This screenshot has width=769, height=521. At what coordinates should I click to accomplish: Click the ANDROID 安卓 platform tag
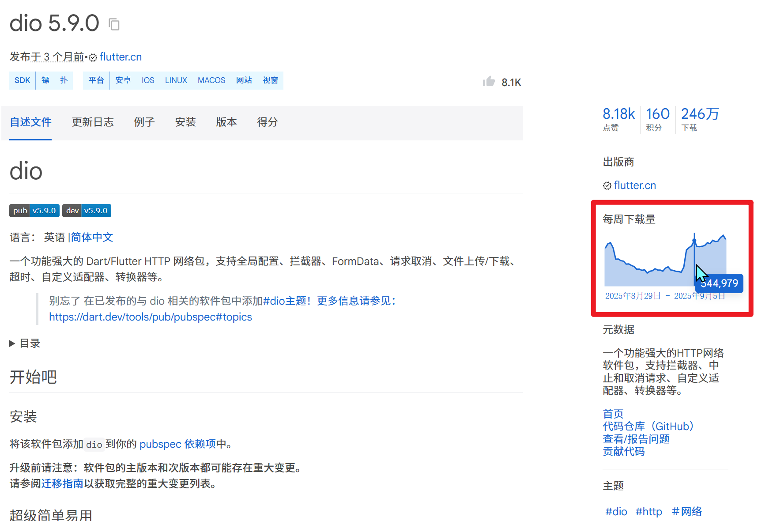point(123,80)
